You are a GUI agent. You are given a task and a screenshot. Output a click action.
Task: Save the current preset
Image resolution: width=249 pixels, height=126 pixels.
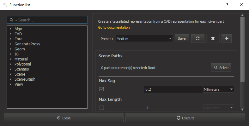[182, 38]
